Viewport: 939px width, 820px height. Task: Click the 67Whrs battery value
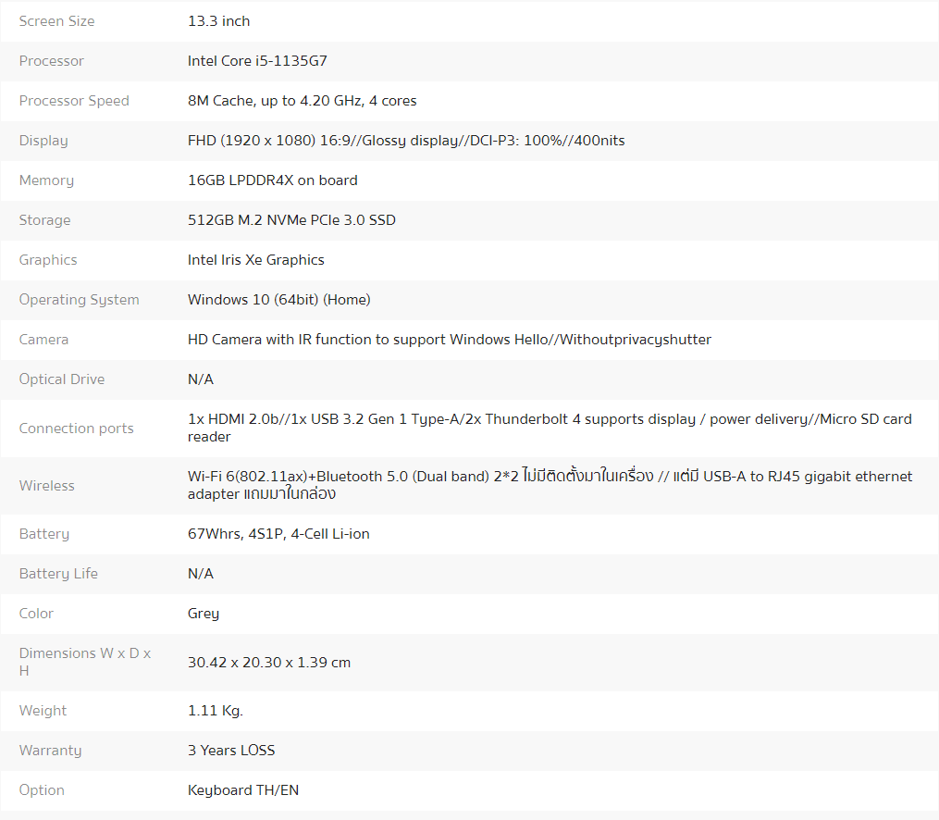[278, 534]
